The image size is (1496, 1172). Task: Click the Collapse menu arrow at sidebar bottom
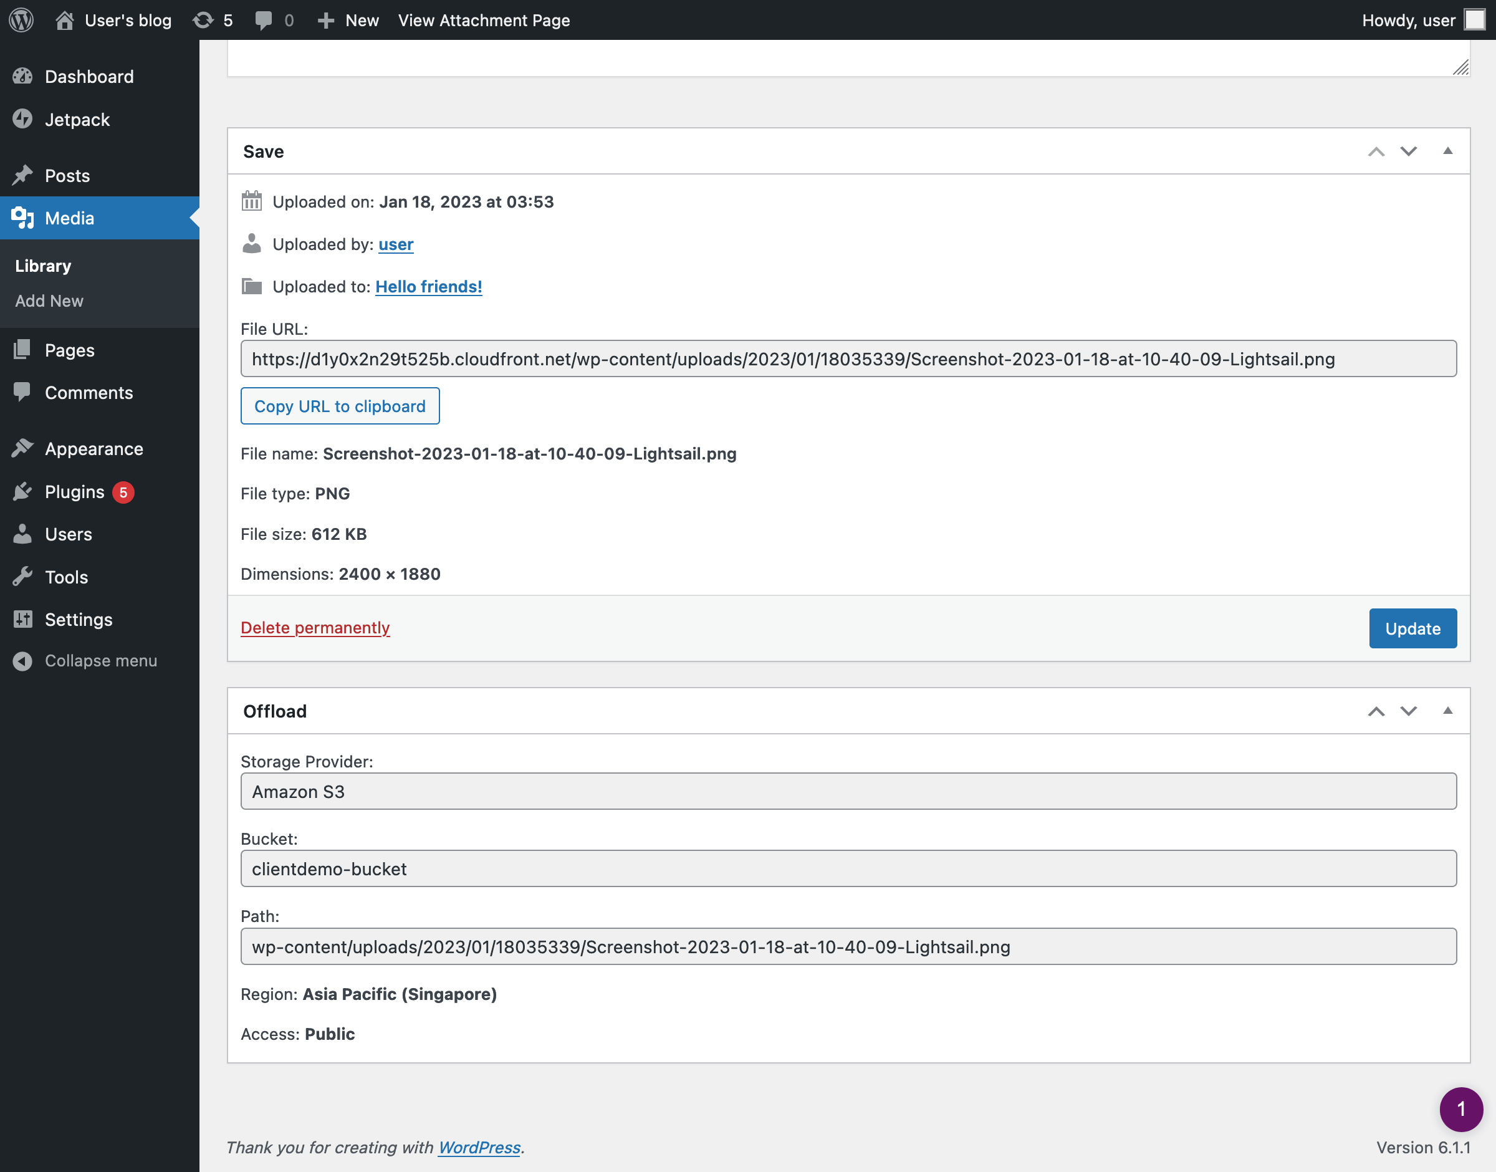(x=21, y=661)
